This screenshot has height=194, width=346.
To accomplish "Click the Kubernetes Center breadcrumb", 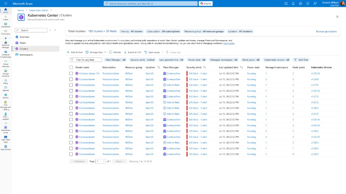I will (39, 10).
